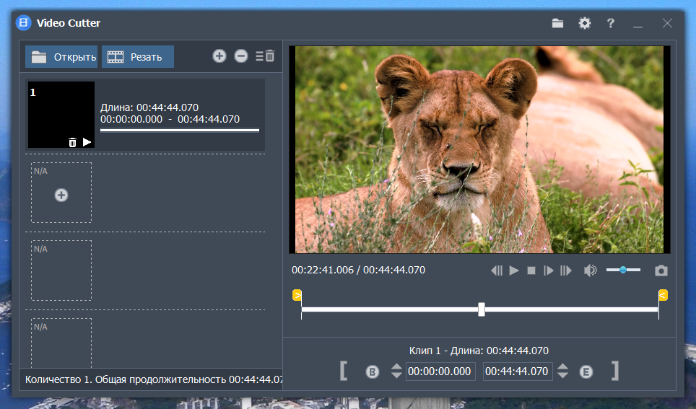Mute audio with the speaker icon
This screenshot has width=696, height=409.
point(591,271)
